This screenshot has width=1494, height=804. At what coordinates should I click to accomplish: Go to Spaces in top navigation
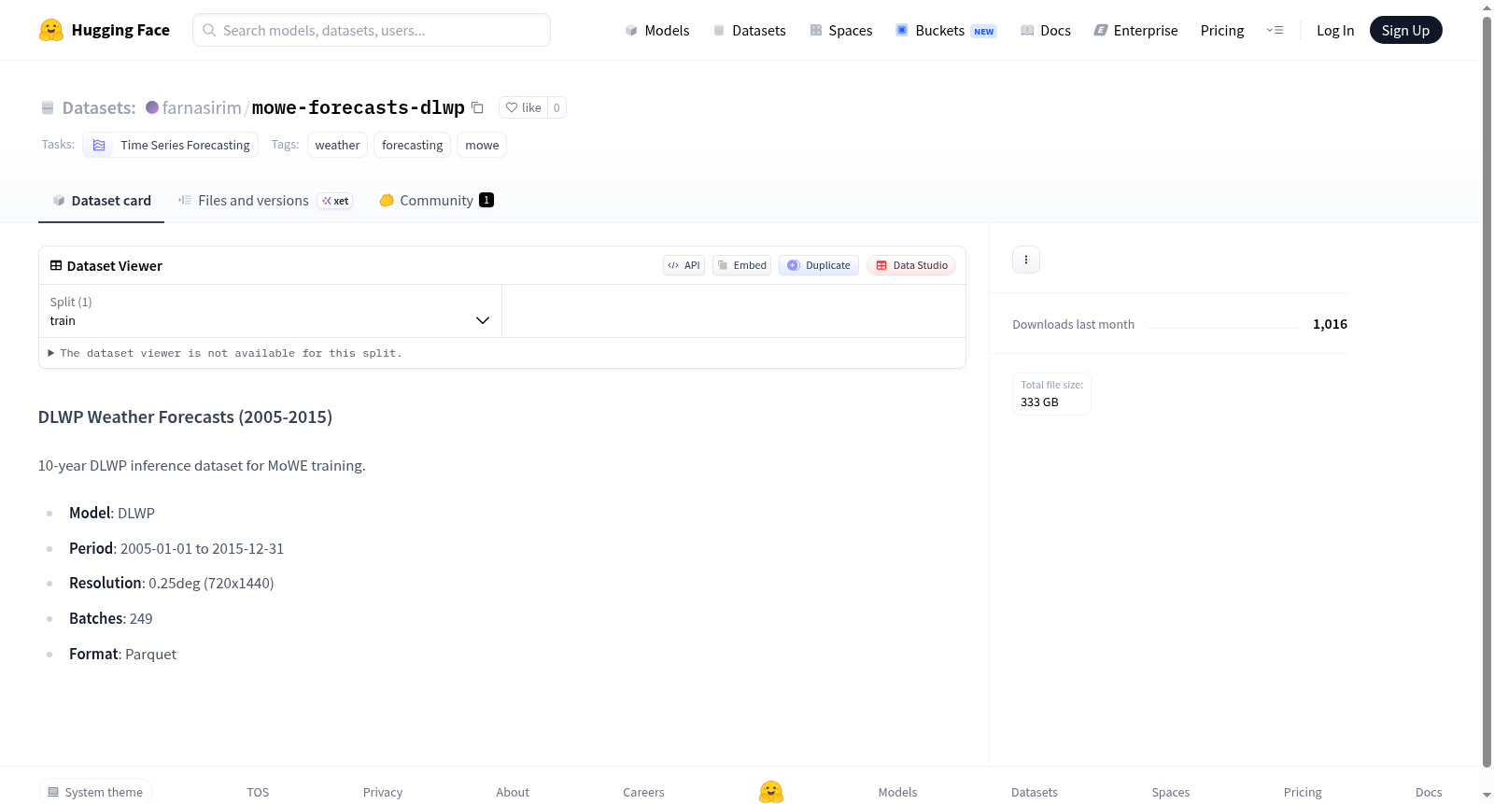coord(841,30)
